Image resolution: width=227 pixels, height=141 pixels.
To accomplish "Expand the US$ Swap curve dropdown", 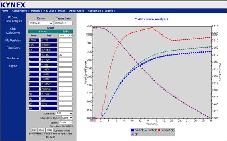I will 41,23.
